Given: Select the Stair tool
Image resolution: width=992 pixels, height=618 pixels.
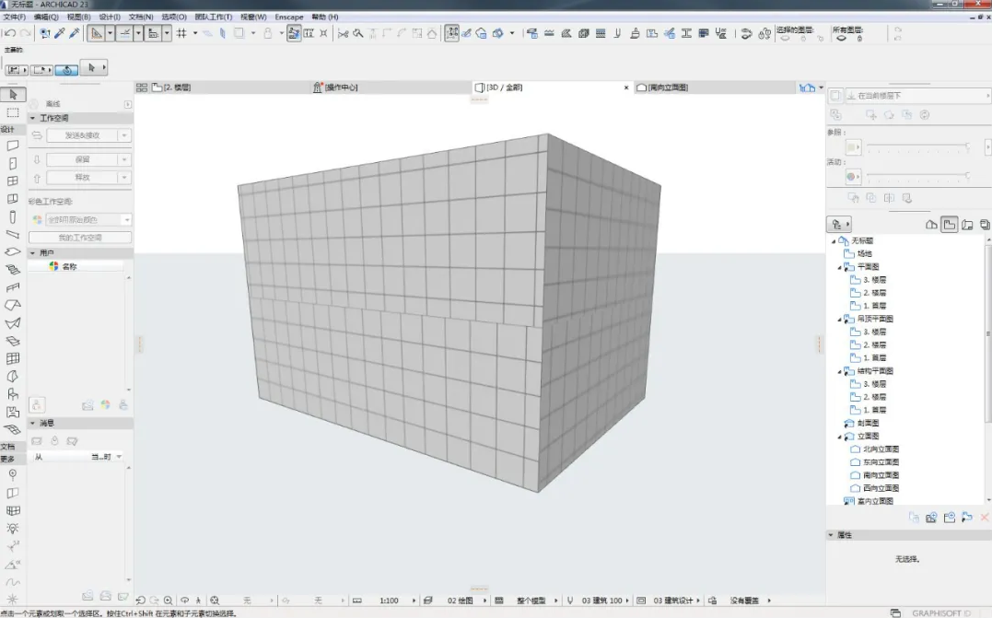Looking at the screenshot, I should click(x=13, y=270).
